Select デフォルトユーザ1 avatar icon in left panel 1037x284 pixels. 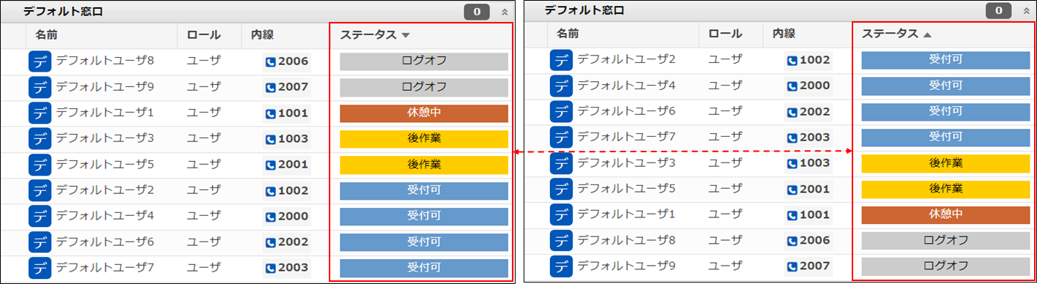click(40, 113)
